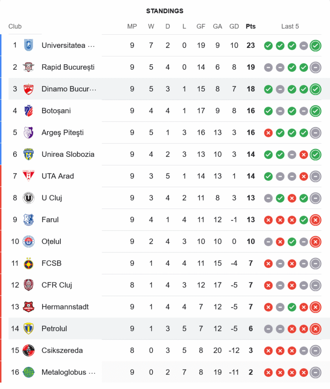This screenshot has width=330, height=389.
Task: Click the Oțelul club crest icon
Action: pos(28,242)
